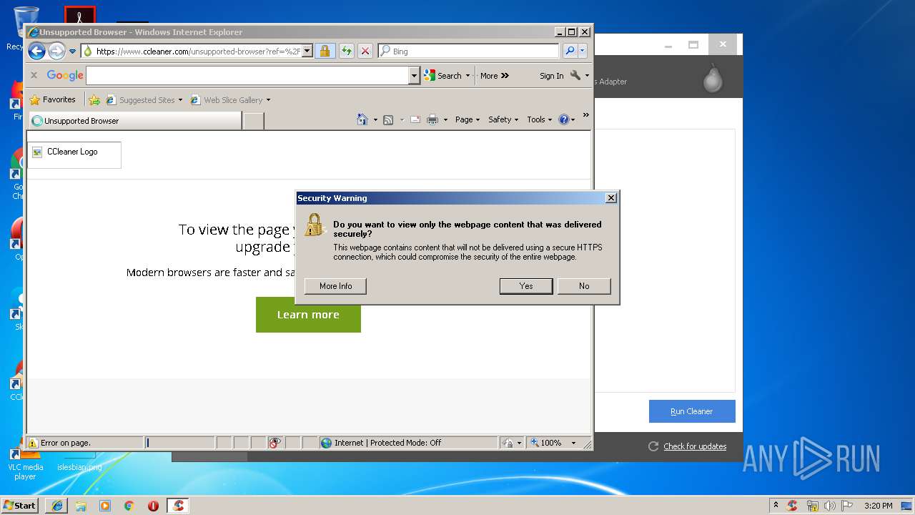
Task: Stop loading with the red X icon
Action: click(x=365, y=51)
